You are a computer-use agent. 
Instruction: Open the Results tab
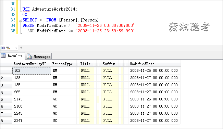(x=13, y=56)
